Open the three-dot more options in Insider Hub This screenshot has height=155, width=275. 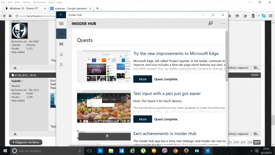tap(223, 23)
